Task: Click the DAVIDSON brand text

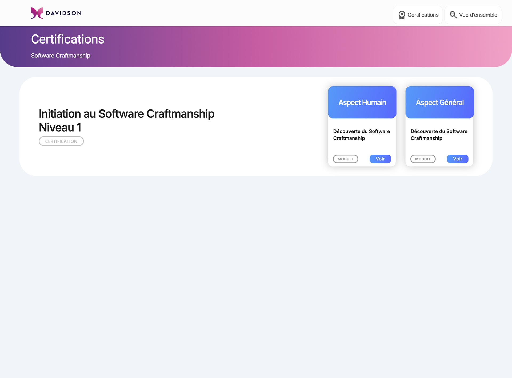Action: pyautogui.click(x=63, y=13)
